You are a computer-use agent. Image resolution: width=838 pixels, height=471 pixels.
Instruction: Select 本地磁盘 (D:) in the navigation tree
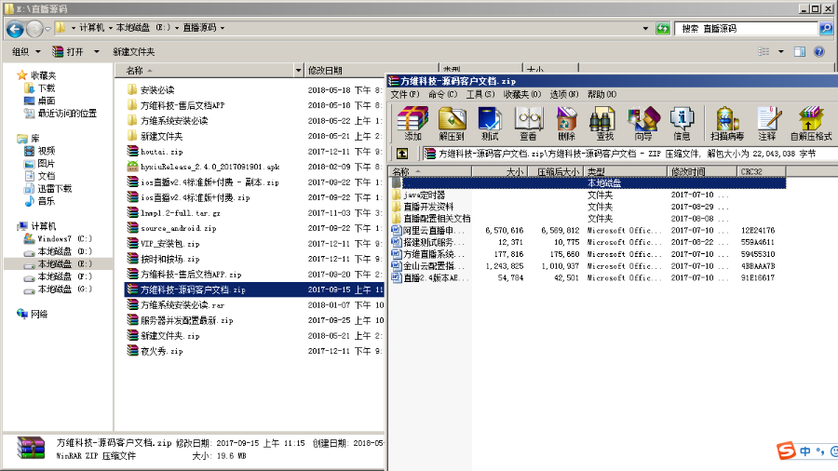pyautogui.click(x=64, y=251)
